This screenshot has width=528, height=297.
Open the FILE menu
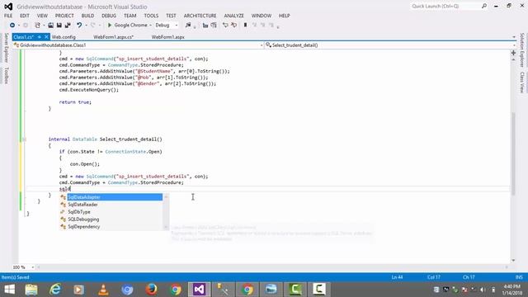(8, 16)
